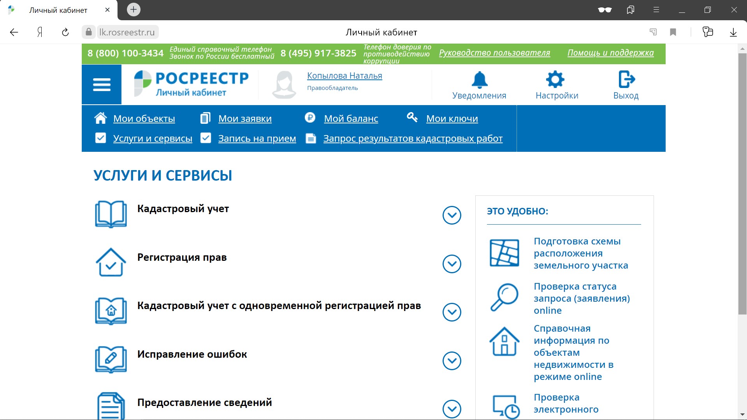Open the hamburger main menu
This screenshot has height=420, width=747.
coord(102,84)
